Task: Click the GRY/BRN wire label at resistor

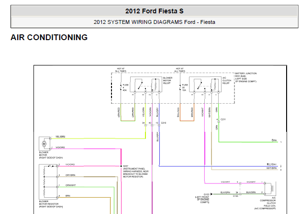Action: (70, 175)
